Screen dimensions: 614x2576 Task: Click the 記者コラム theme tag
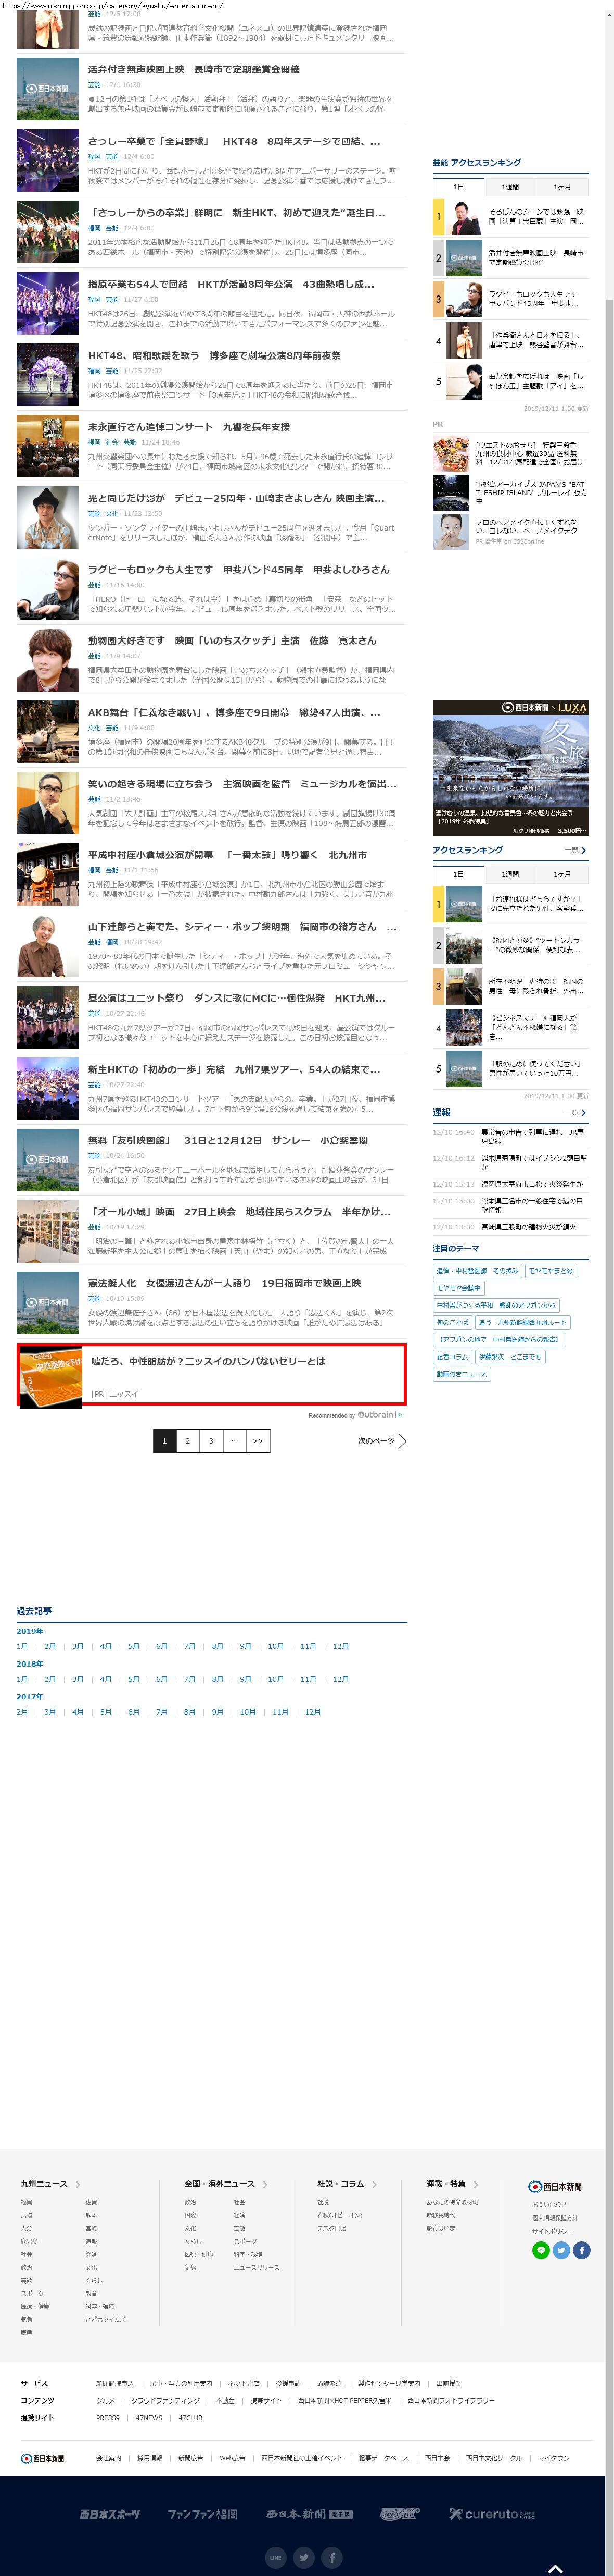pyautogui.click(x=451, y=1357)
